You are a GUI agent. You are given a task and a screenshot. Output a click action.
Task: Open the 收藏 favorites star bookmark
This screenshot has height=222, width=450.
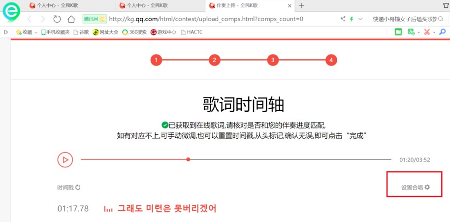point(24,32)
